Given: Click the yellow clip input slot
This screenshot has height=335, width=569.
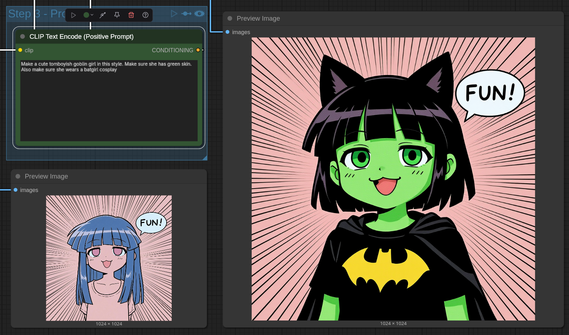Looking at the screenshot, I should coord(20,50).
